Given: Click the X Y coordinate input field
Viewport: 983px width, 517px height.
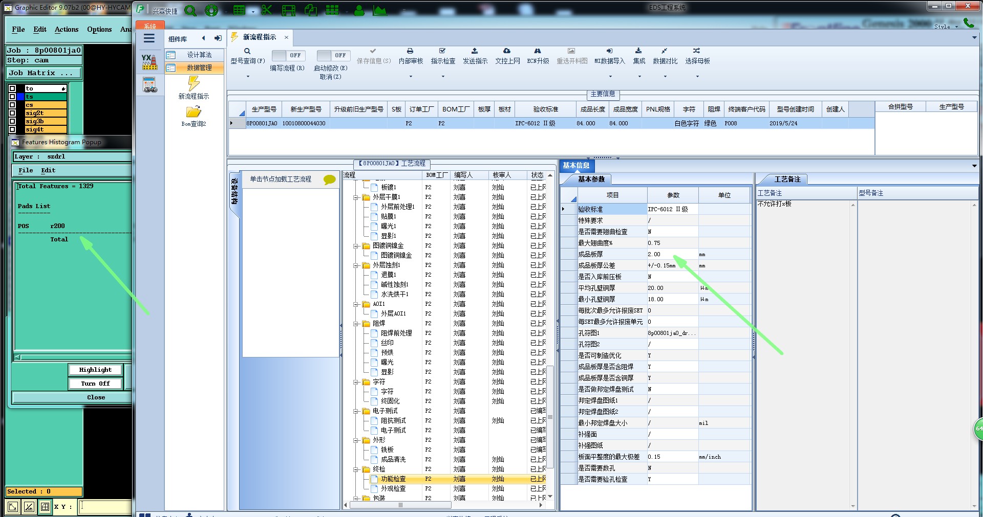Looking at the screenshot, I should click(106, 507).
